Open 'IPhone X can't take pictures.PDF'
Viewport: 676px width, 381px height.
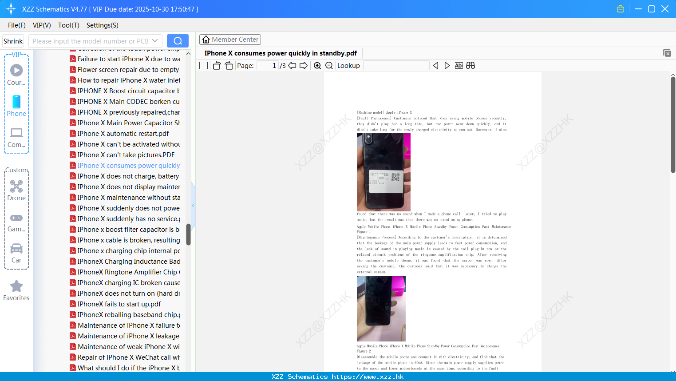click(123, 155)
